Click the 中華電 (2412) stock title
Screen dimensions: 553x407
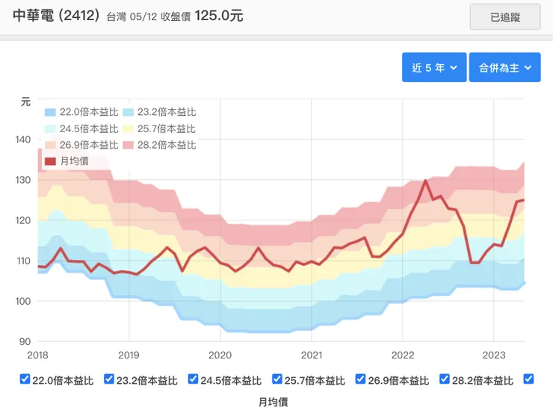(x=56, y=16)
